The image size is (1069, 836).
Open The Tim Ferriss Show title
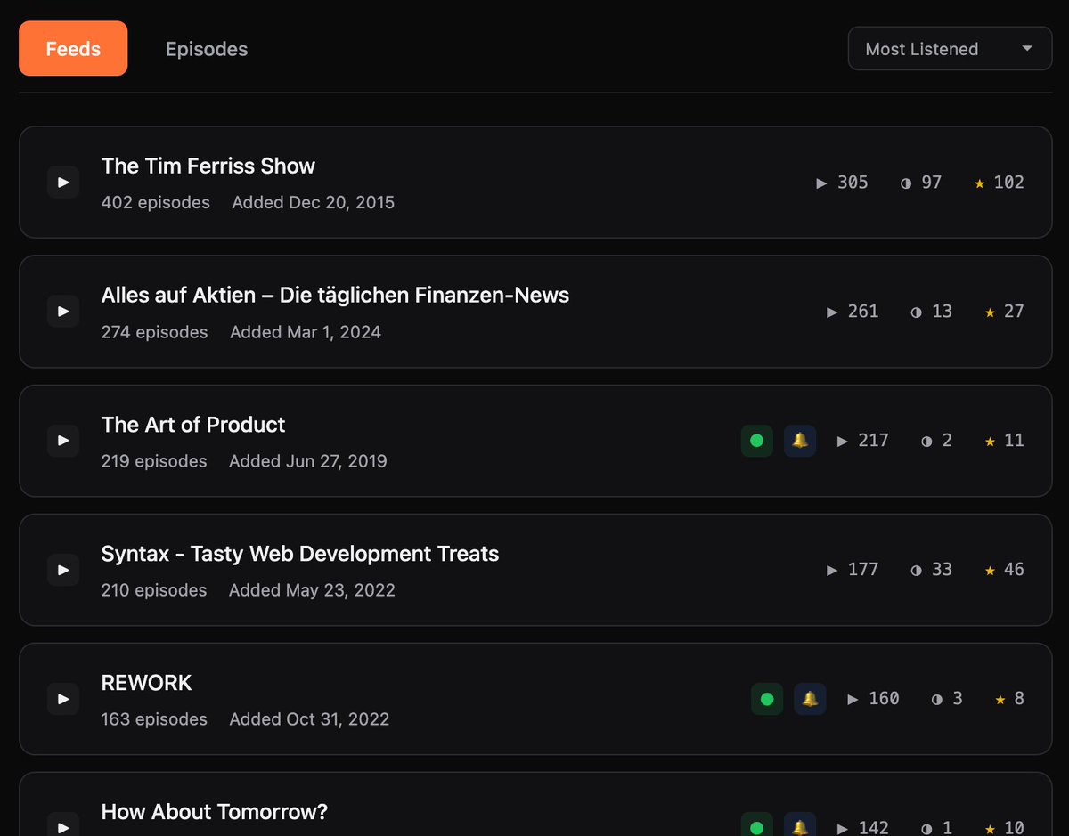(208, 166)
